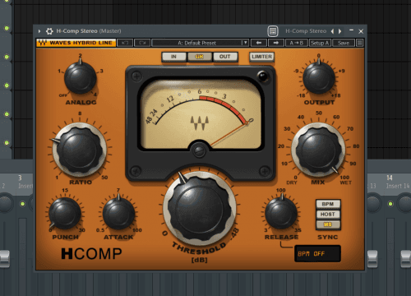411x296 pixels.
Task: Enable HOST sync mode
Action: click(328, 215)
